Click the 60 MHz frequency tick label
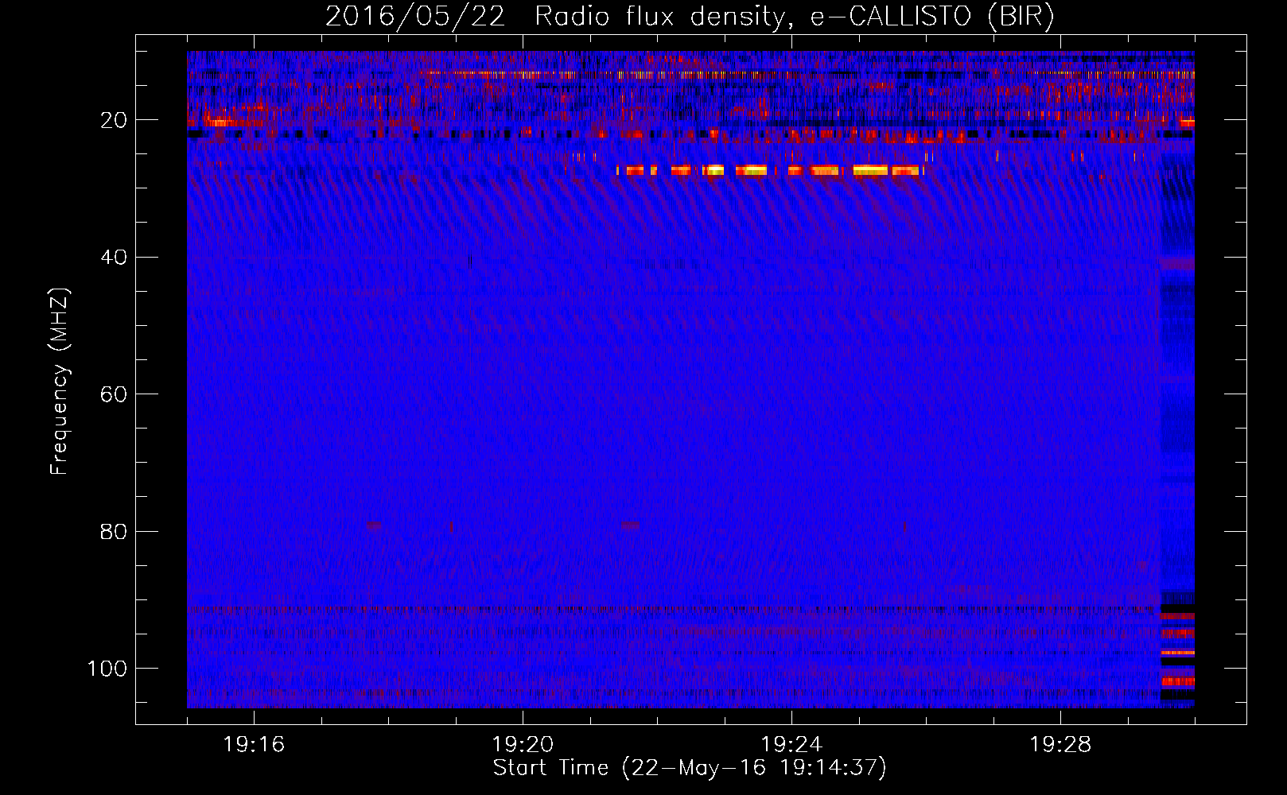Viewport: 1287px width, 795px height. point(115,394)
